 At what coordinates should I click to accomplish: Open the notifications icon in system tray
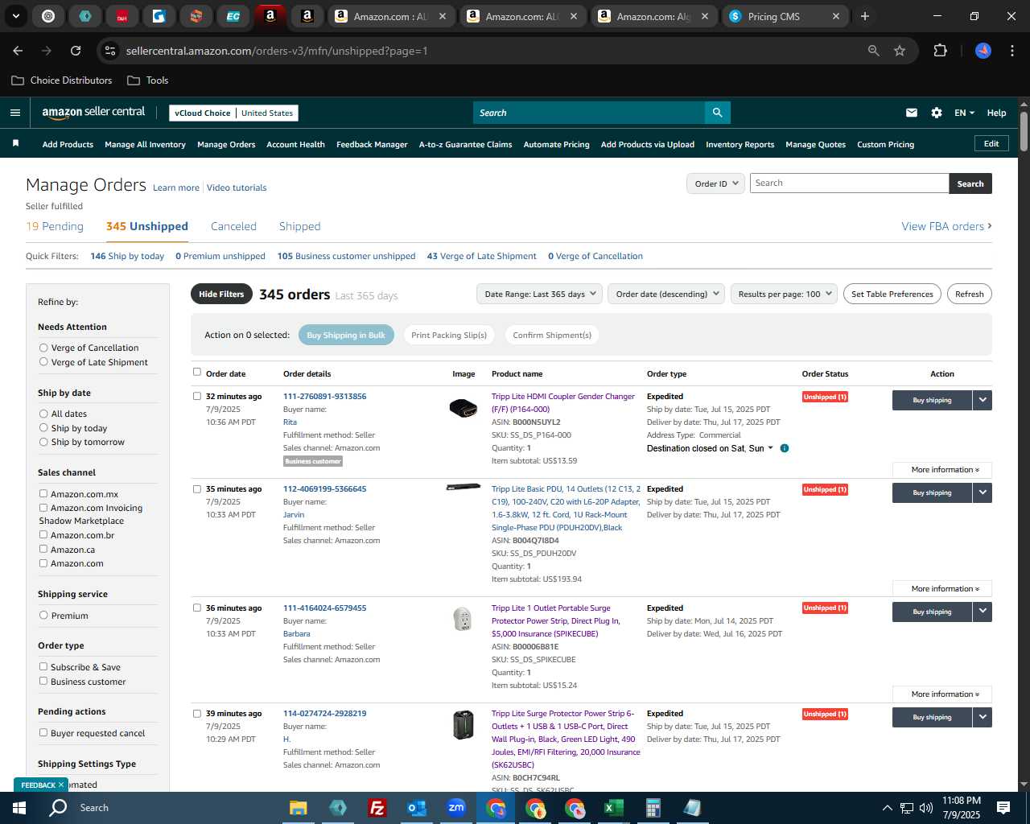1003,808
